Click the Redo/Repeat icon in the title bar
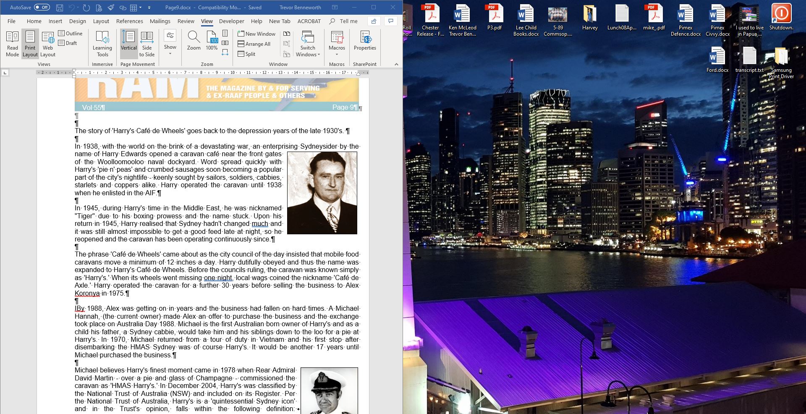 click(86, 8)
